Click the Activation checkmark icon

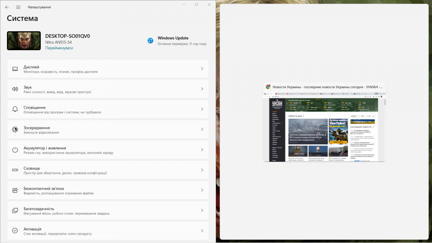click(x=15, y=230)
